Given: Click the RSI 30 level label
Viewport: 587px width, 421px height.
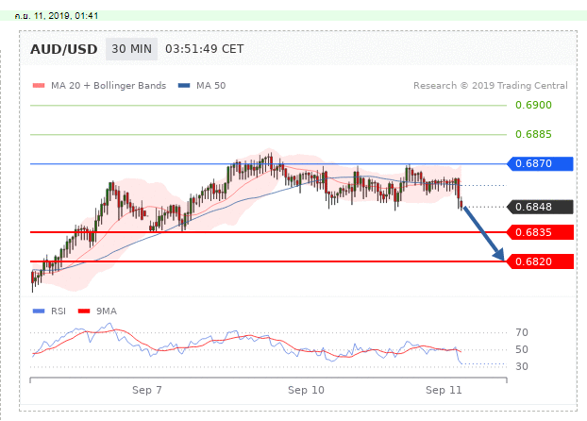Looking at the screenshot, I should (522, 366).
